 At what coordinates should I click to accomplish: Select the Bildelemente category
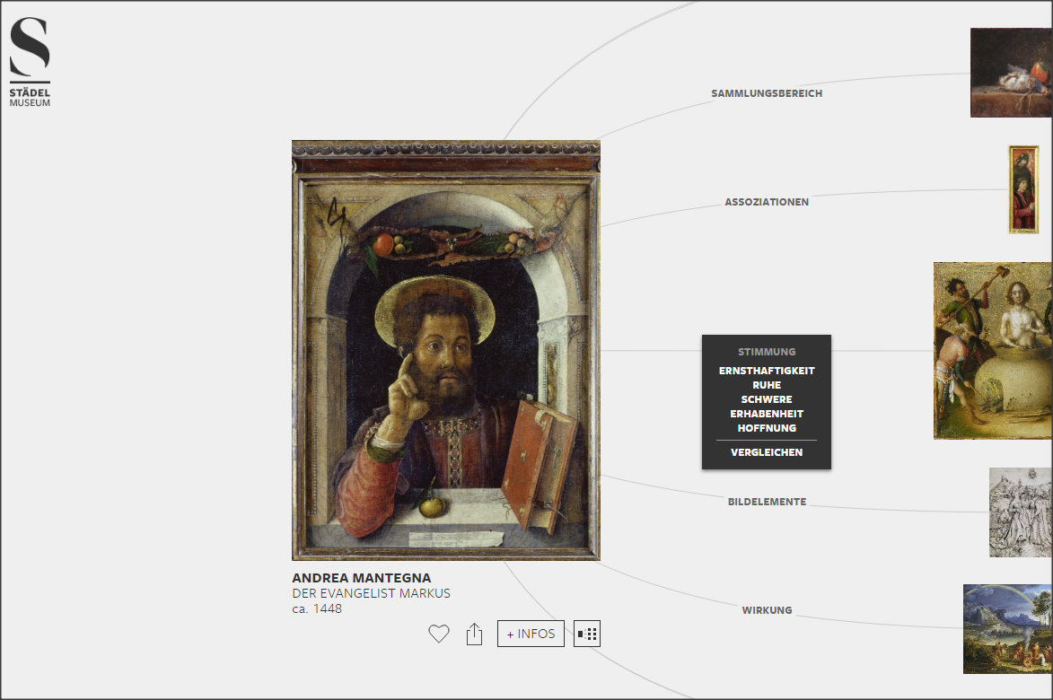click(x=767, y=502)
